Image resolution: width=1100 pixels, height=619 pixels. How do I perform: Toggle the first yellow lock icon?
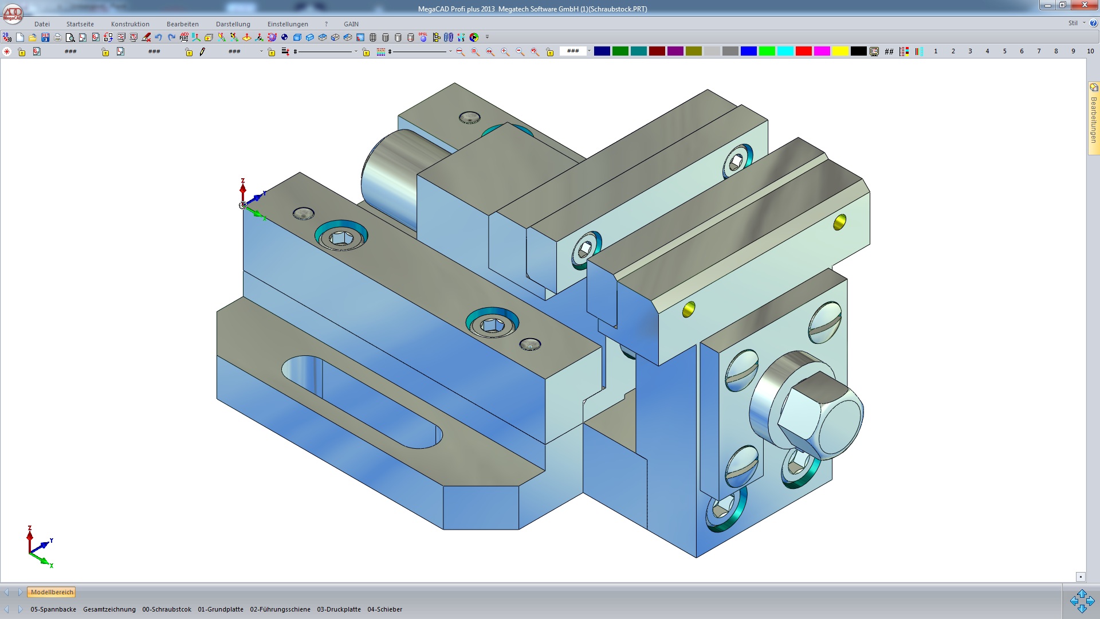[x=22, y=52]
